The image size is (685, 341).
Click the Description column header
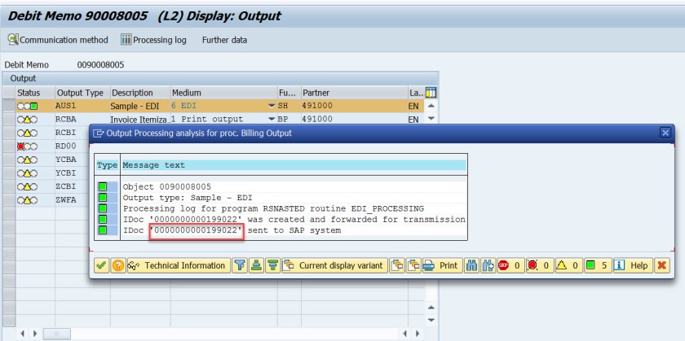click(x=139, y=93)
